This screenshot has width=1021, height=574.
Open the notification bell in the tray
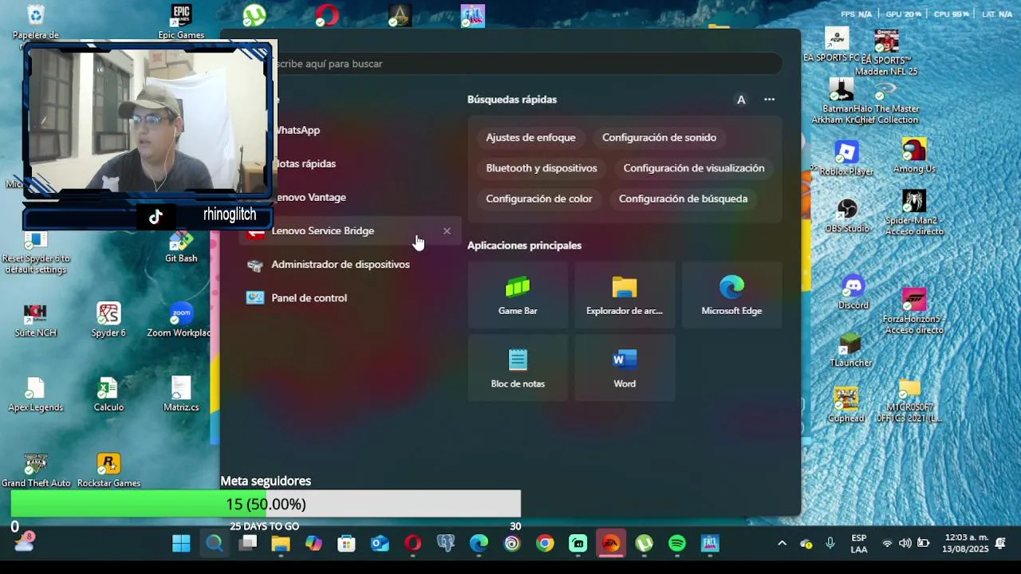click(1001, 544)
